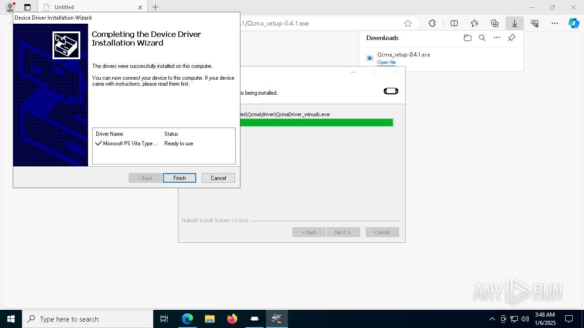Click the Qcma_setup file icon in Downloads
The height and width of the screenshot is (328, 584).
370,58
